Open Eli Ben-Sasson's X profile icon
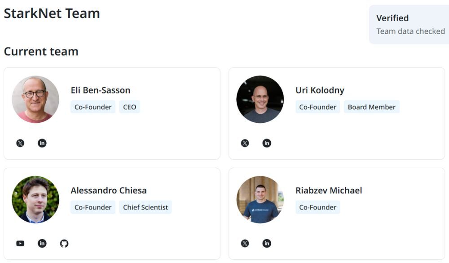The width and height of the screenshot is (449, 263). [20, 143]
